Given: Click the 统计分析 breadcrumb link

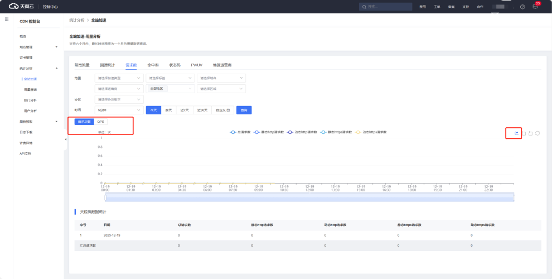Looking at the screenshot, I should pos(77,21).
